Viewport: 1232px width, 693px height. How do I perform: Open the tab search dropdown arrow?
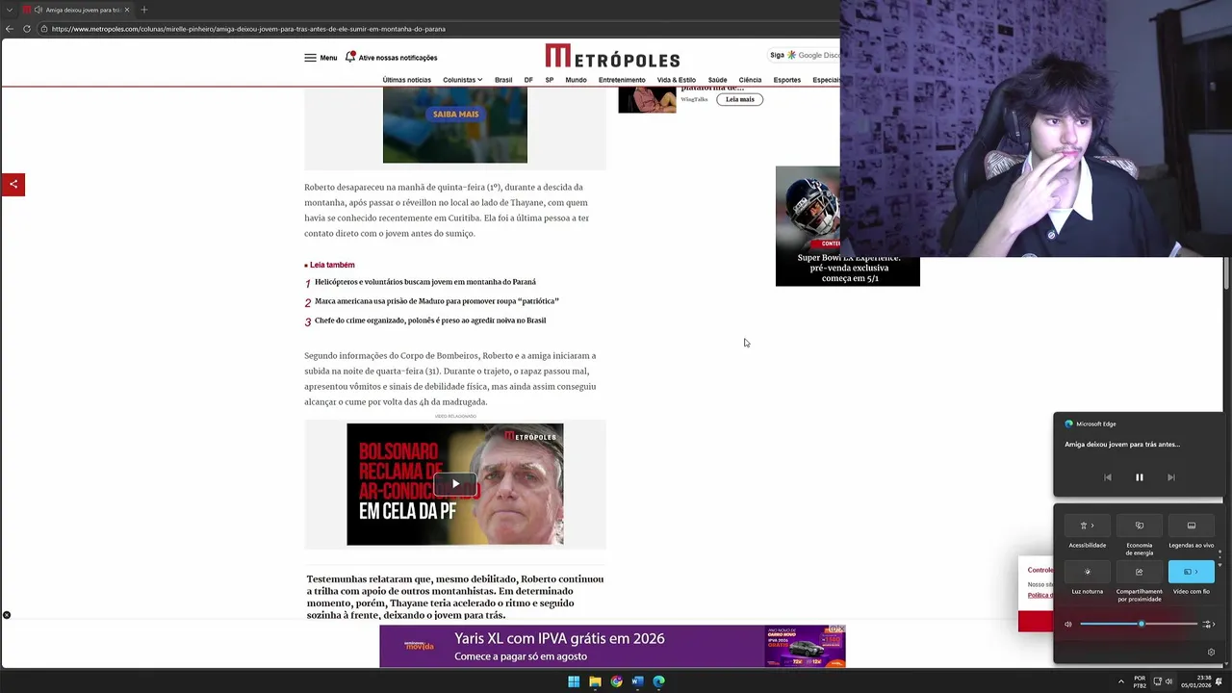click(9, 10)
